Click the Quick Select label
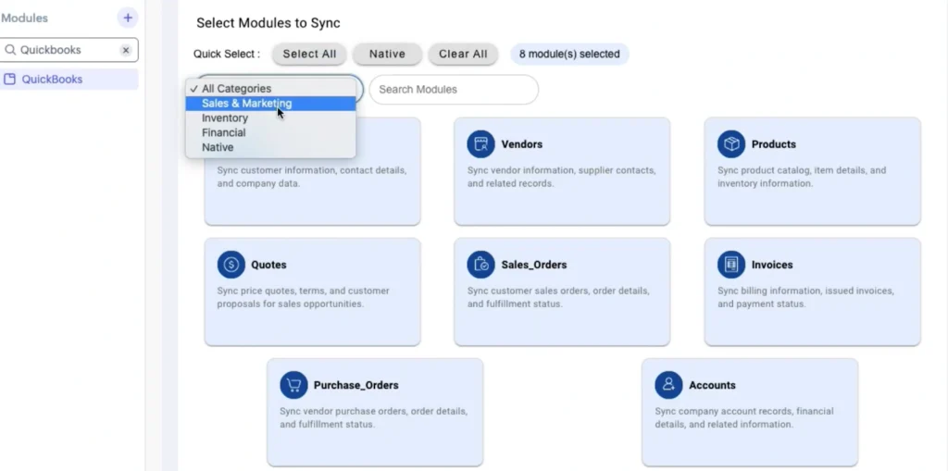The image size is (948, 471). coord(227,54)
